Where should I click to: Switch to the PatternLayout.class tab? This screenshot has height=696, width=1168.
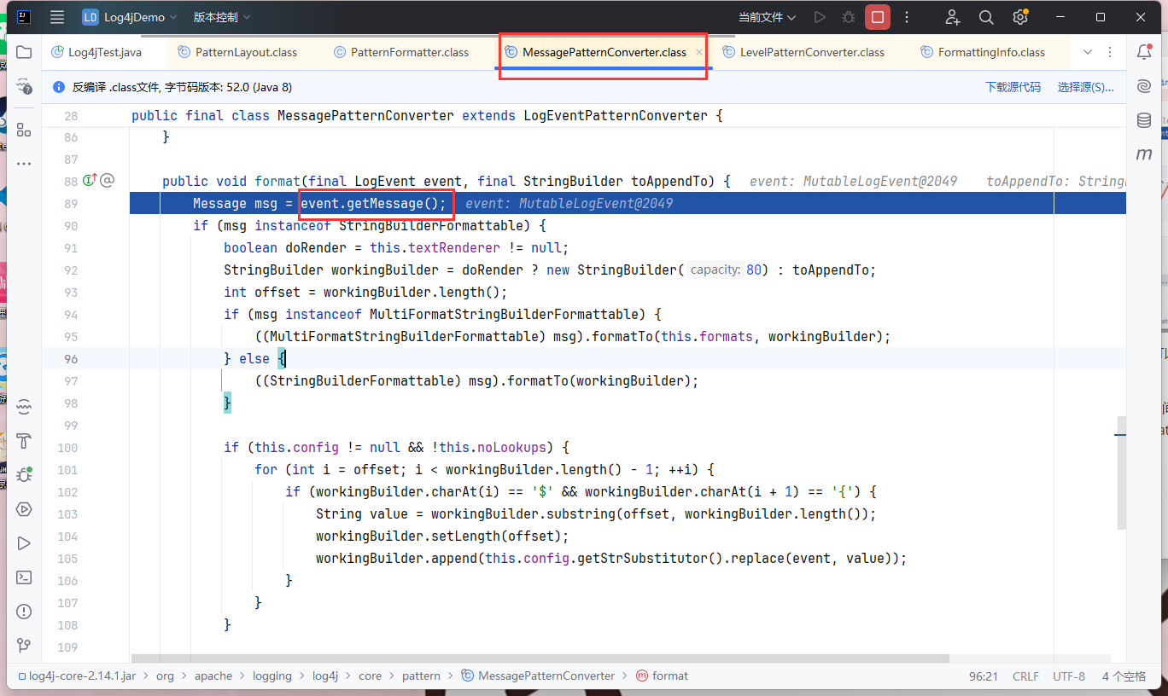(246, 52)
